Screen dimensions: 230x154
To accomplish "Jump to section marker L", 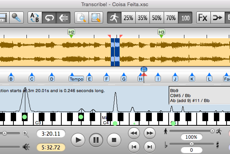I will pos(209,79).
